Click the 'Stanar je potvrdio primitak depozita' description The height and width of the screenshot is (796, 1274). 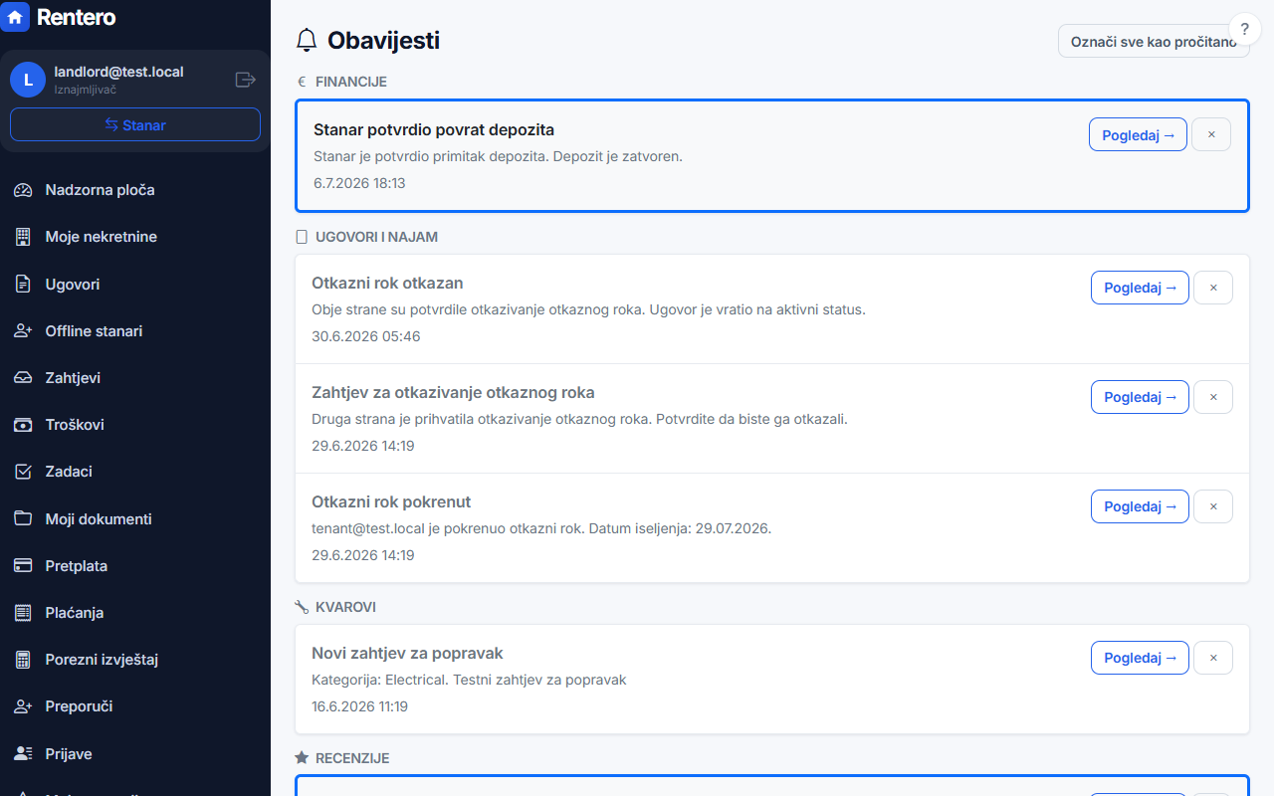pos(498,156)
